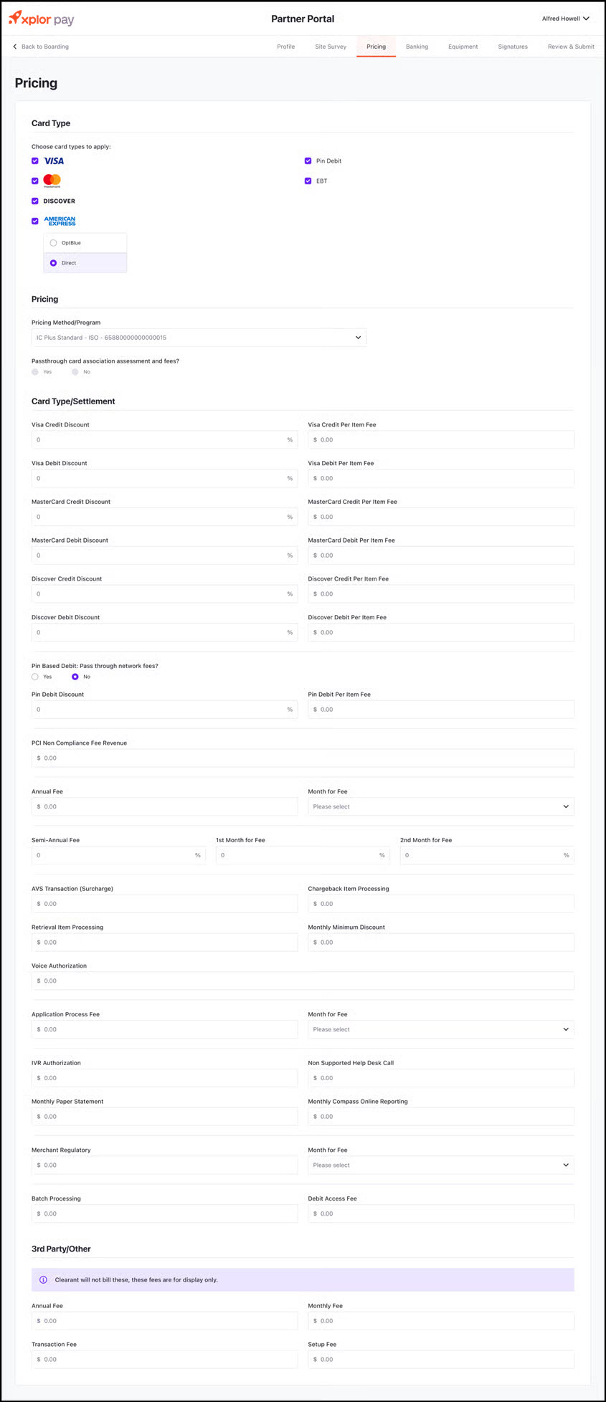Viewport: 606px width, 1402px height.
Task: Open the Site Survey tab
Action: tap(331, 47)
